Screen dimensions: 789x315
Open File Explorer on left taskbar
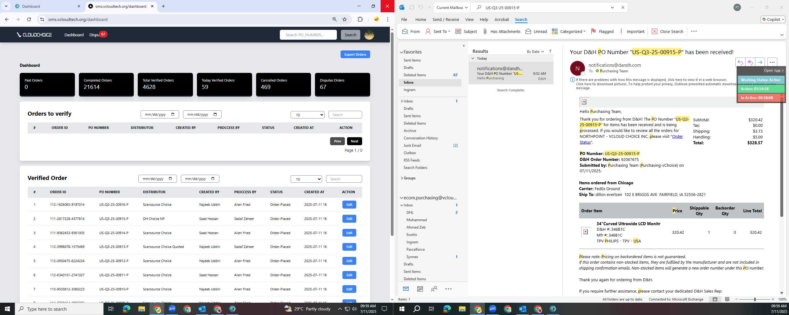click(141, 309)
